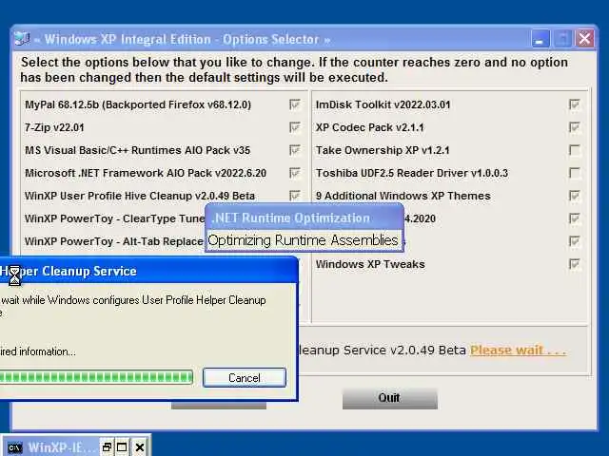Select the Take Ownership XP v1.2.1 label
Image resolution: width=609 pixels, height=456 pixels.
point(383,150)
